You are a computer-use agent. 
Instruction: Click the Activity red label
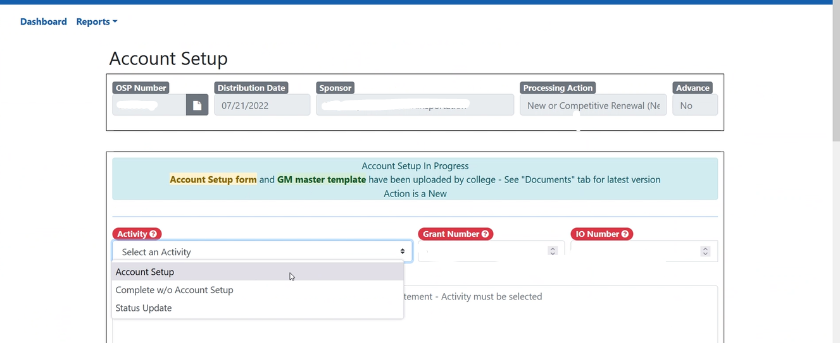137,234
